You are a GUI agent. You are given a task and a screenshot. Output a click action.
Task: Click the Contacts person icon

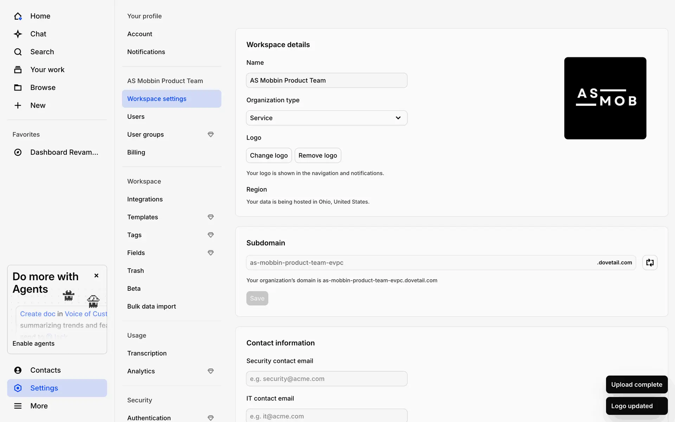[18, 370]
